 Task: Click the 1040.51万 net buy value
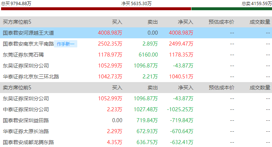(x=181, y=77)
